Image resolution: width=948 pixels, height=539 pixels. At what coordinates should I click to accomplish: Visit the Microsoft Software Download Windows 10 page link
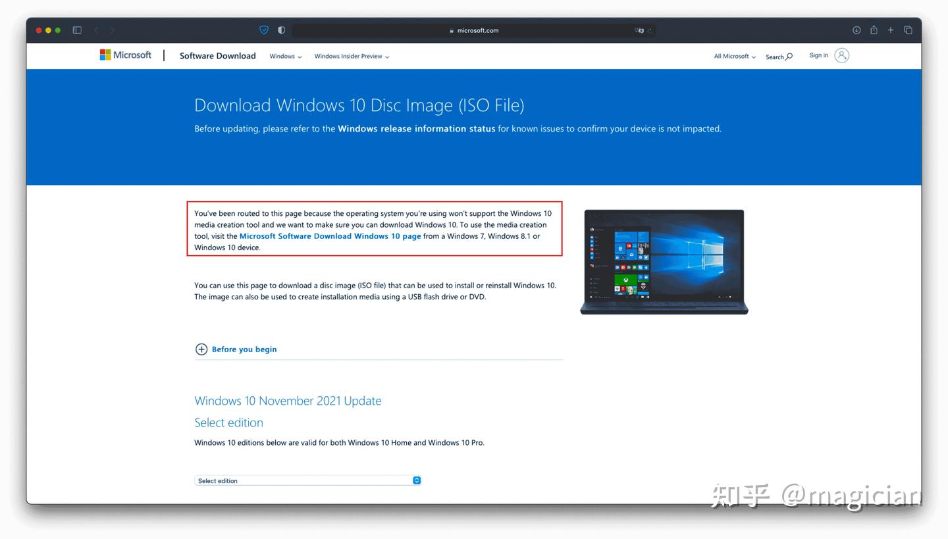pyautogui.click(x=330, y=236)
